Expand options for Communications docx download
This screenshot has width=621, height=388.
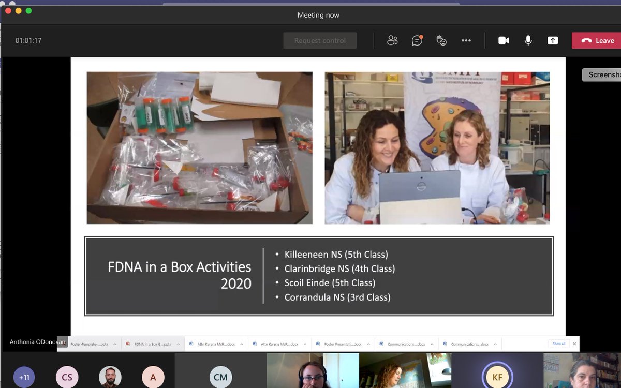click(x=432, y=343)
